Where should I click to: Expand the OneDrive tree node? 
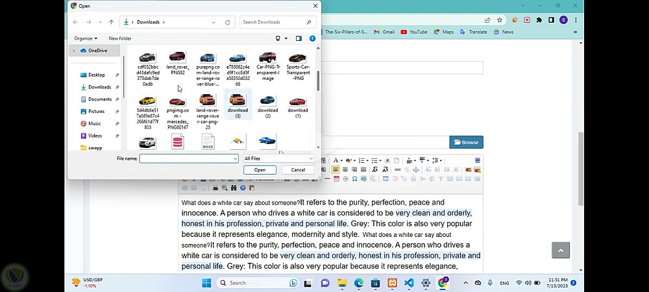point(74,51)
